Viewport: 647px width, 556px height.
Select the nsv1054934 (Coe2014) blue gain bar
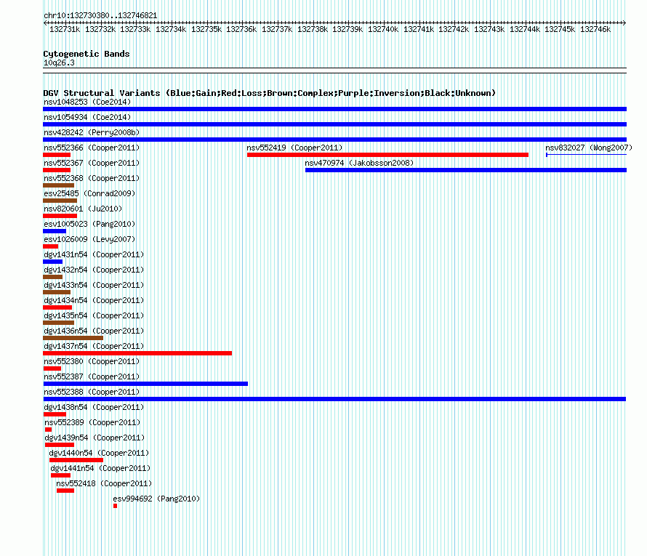[x=334, y=124]
